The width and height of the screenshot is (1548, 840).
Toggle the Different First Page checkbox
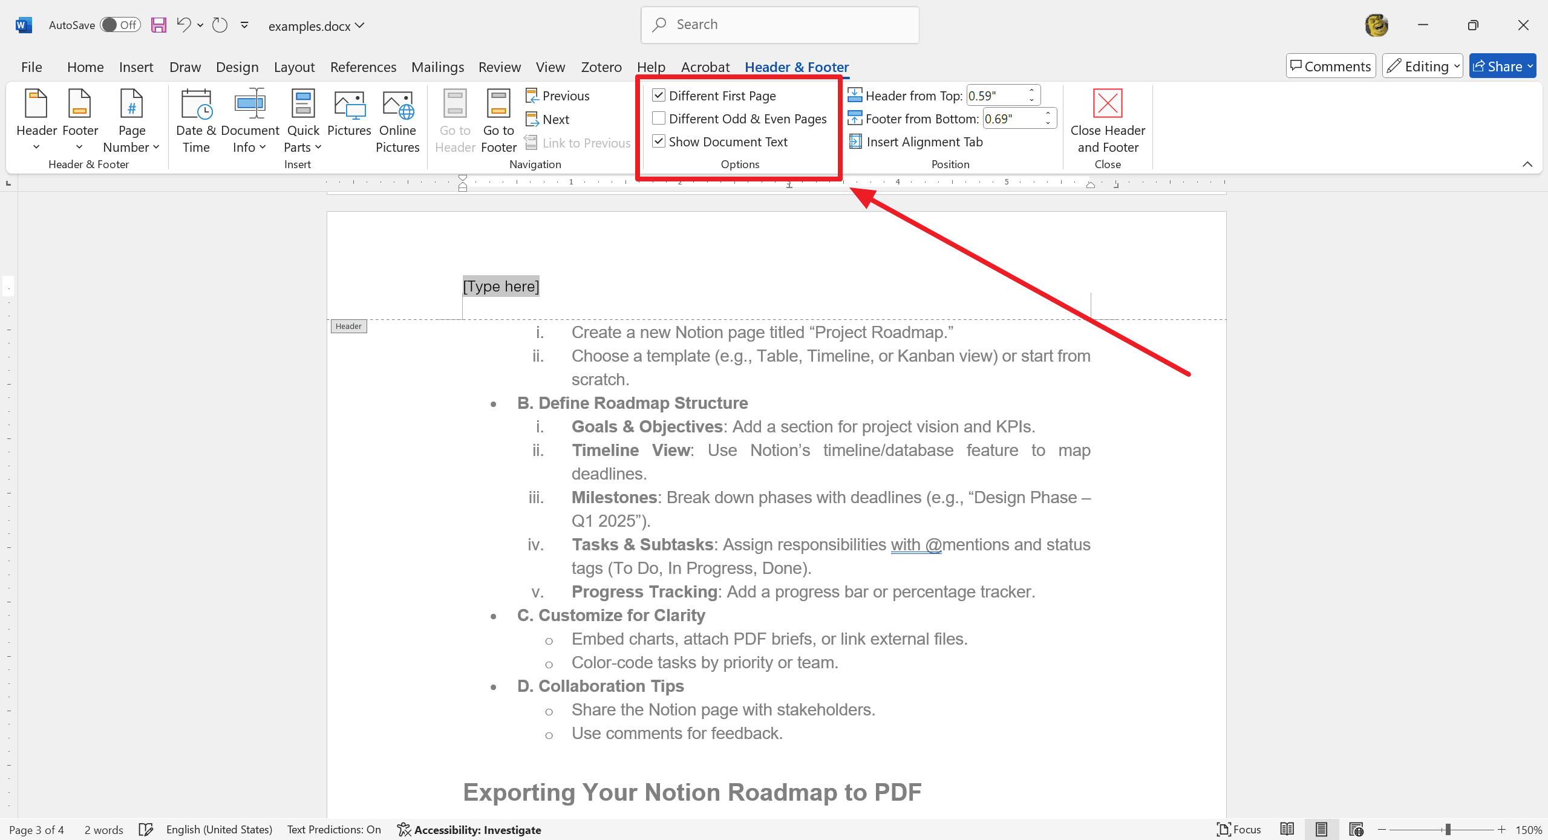click(658, 95)
